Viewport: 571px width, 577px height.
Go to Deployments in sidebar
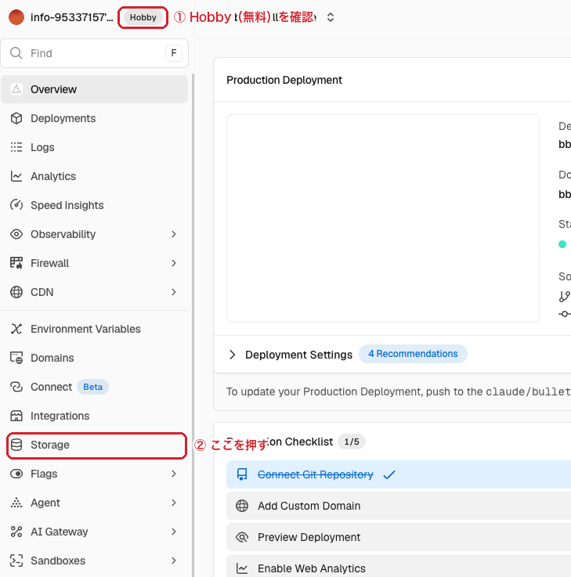[94, 118]
